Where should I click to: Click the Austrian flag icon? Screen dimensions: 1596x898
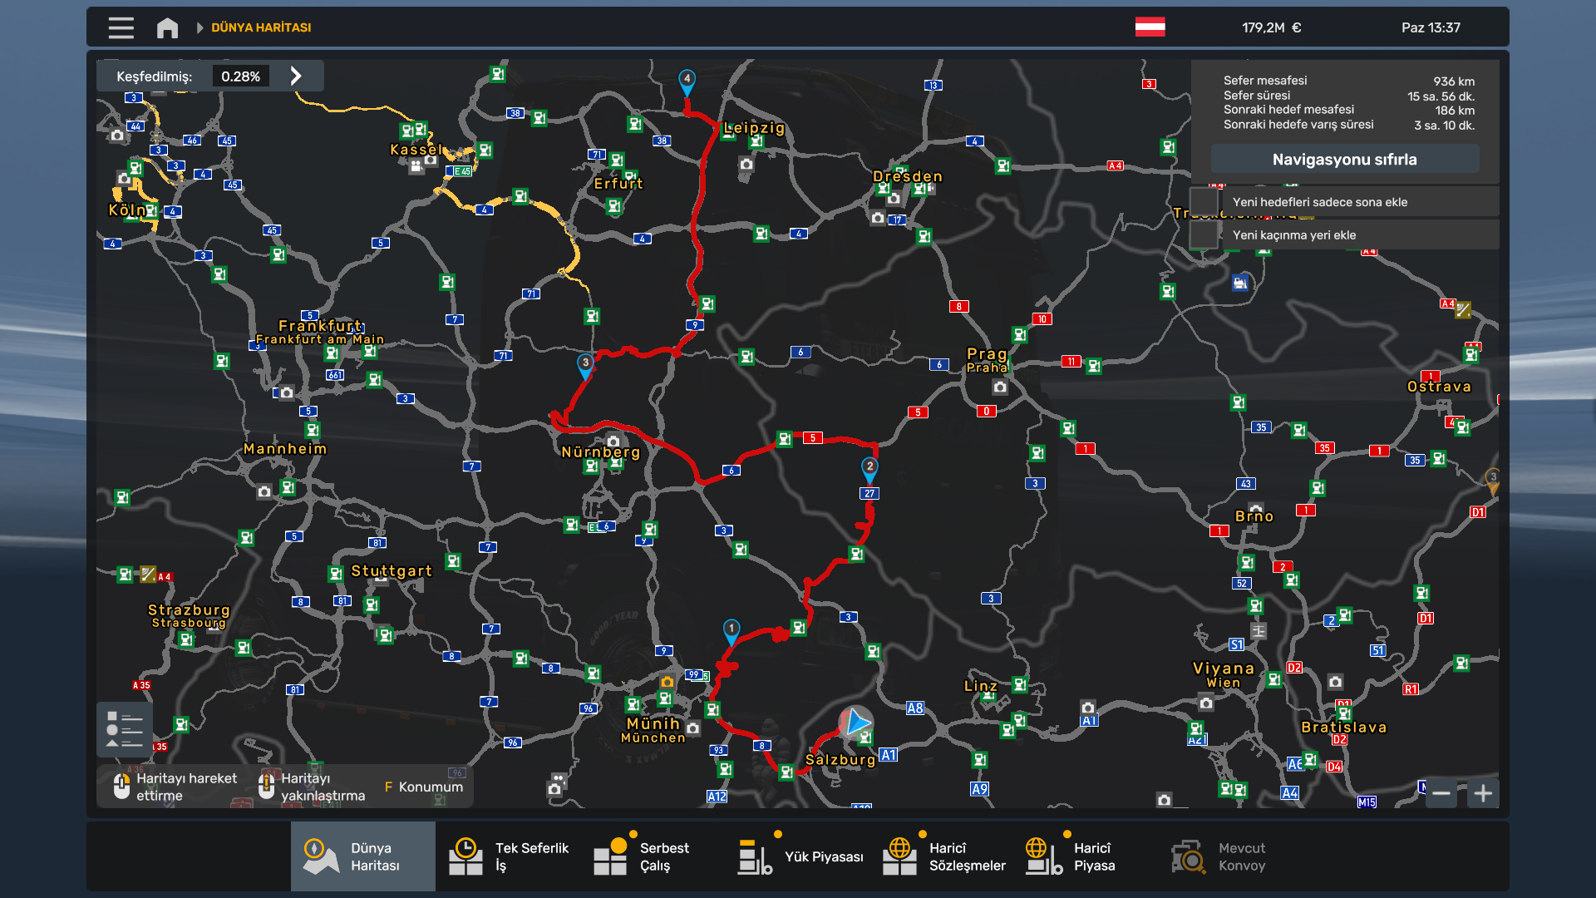pos(1150,27)
